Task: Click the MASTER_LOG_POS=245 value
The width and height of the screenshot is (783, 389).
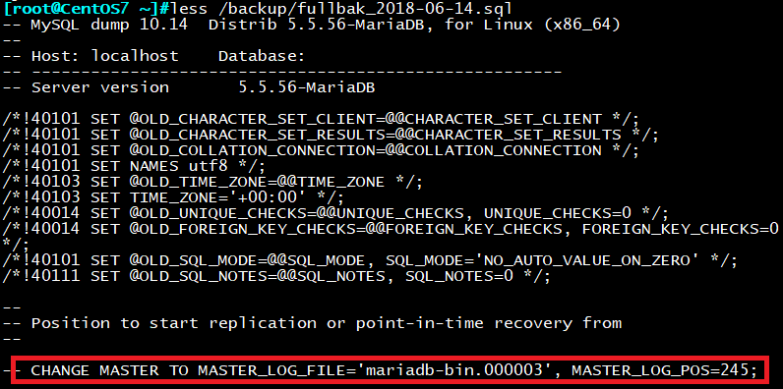Action: click(x=659, y=370)
